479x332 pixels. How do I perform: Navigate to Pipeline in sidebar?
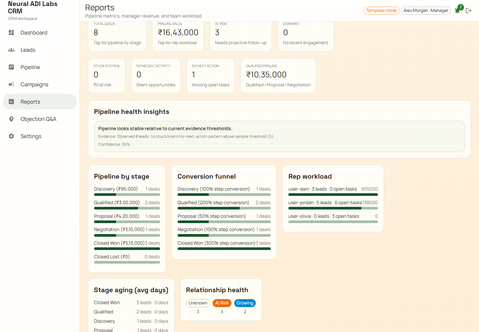[40, 67]
